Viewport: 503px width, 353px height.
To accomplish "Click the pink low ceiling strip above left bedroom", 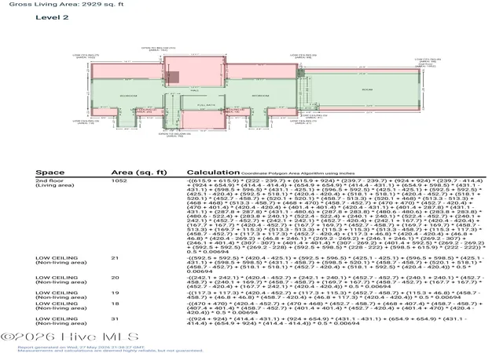I will [127, 71].
